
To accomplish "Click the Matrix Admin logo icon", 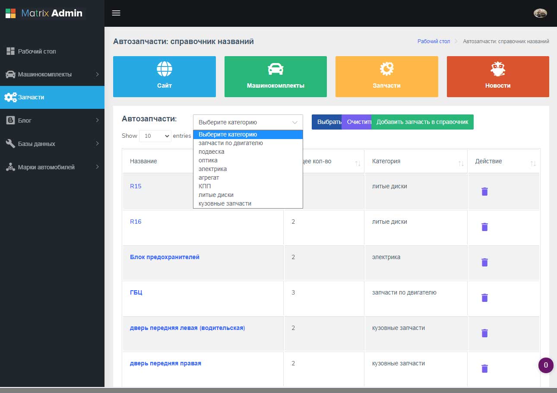I will click(10, 13).
